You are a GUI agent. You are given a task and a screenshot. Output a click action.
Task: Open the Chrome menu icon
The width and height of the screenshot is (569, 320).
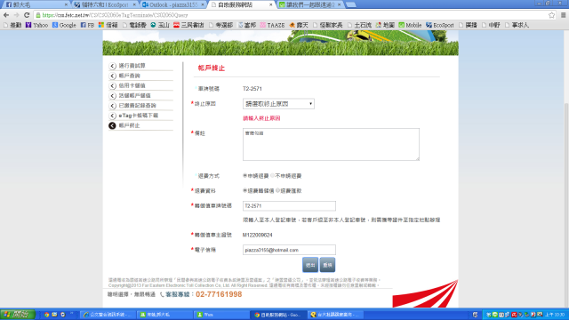coord(563,15)
